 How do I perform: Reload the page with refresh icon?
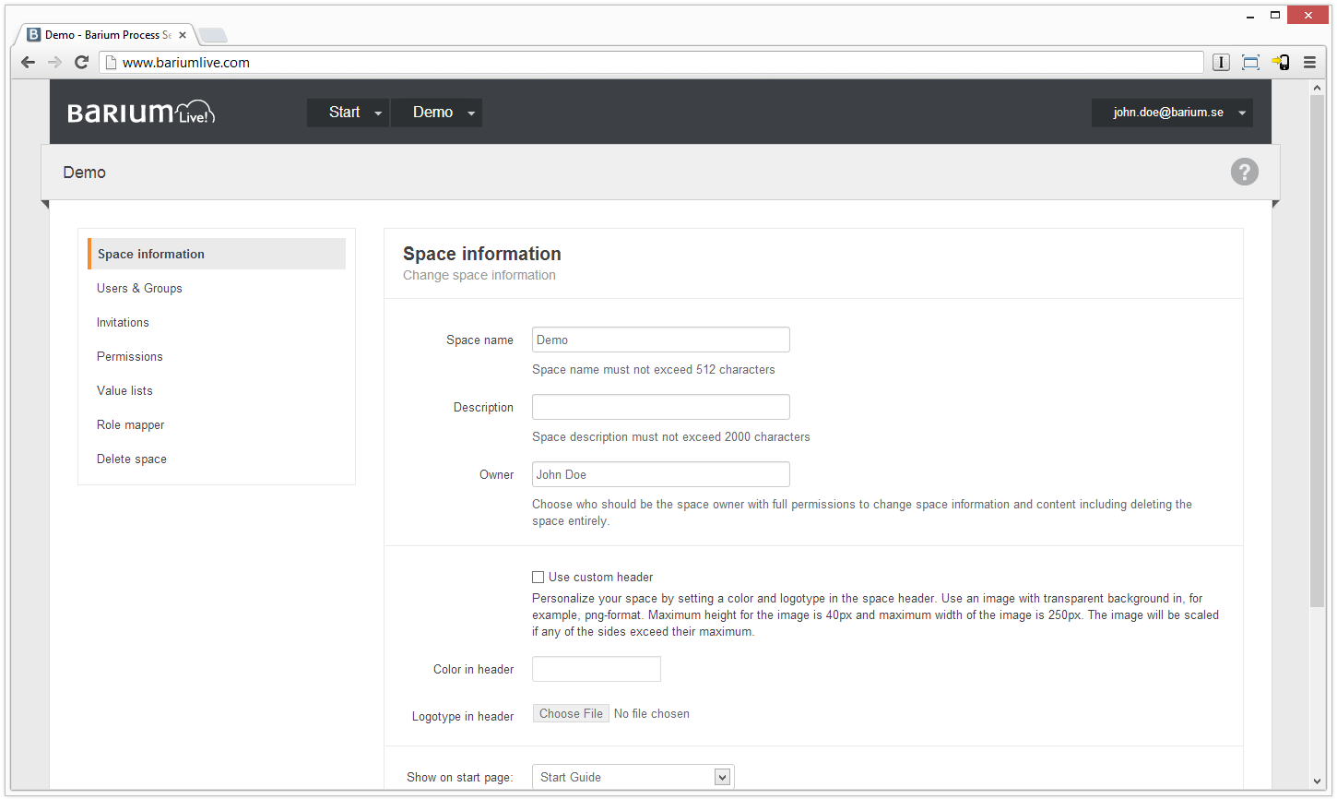81,63
